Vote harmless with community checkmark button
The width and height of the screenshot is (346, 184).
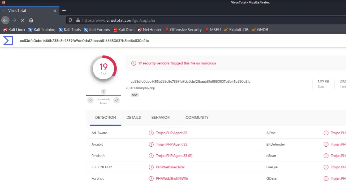pos(116,100)
